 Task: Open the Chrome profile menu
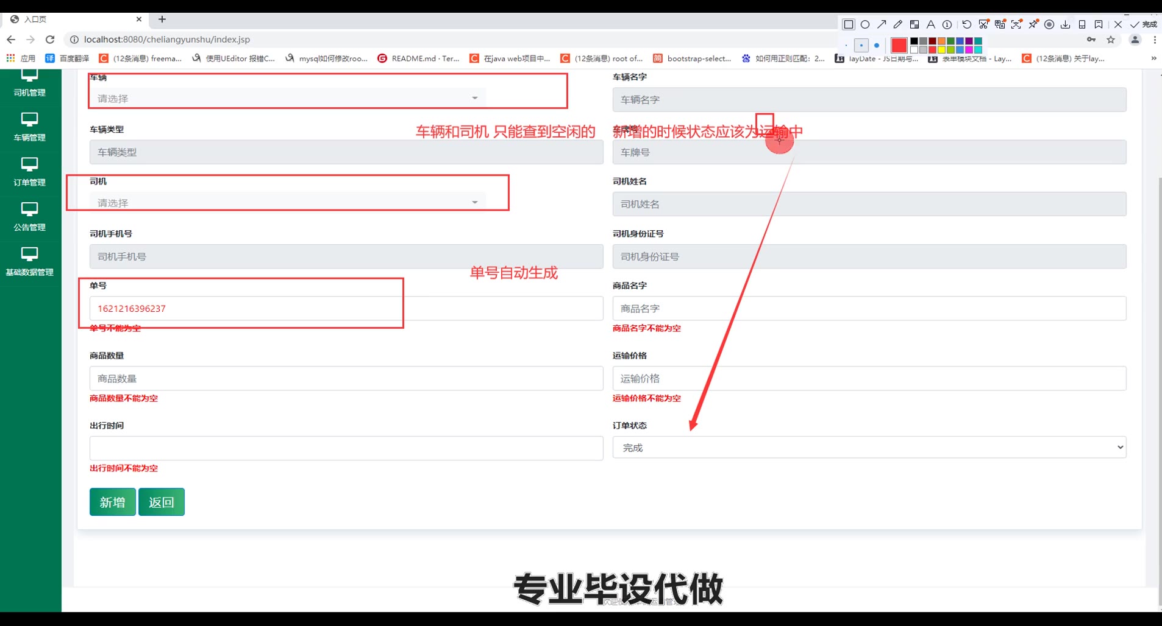[1135, 40]
